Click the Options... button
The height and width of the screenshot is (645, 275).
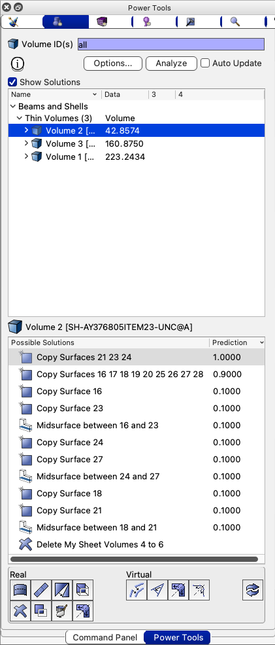coord(113,64)
